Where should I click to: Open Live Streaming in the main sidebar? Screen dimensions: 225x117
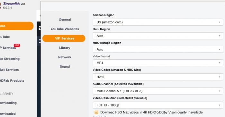10,59
